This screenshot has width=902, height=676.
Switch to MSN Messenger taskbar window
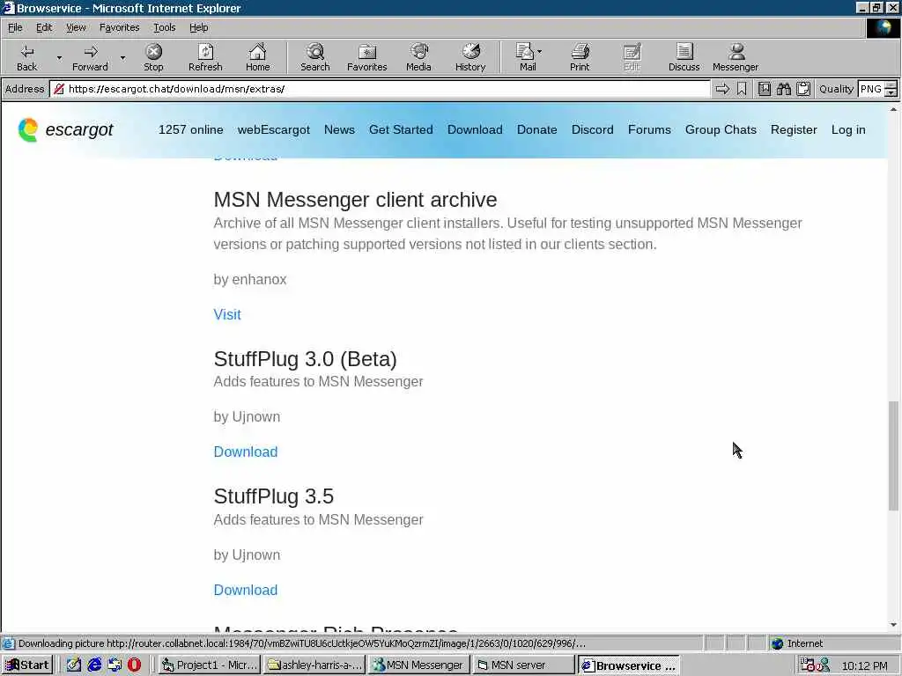pyautogui.click(x=418, y=665)
